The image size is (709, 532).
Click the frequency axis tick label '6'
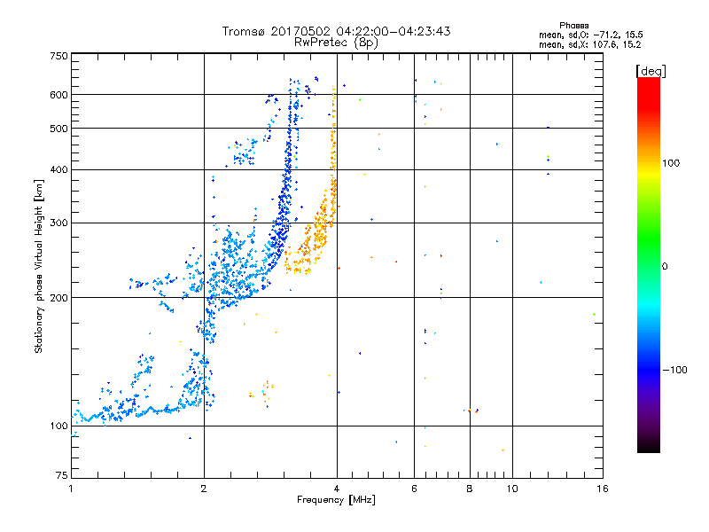tap(414, 489)
